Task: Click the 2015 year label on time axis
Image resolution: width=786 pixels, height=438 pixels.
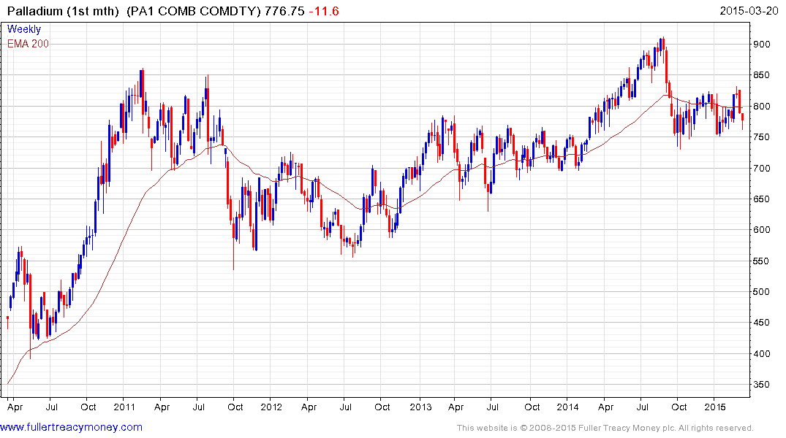Action: 715,407
